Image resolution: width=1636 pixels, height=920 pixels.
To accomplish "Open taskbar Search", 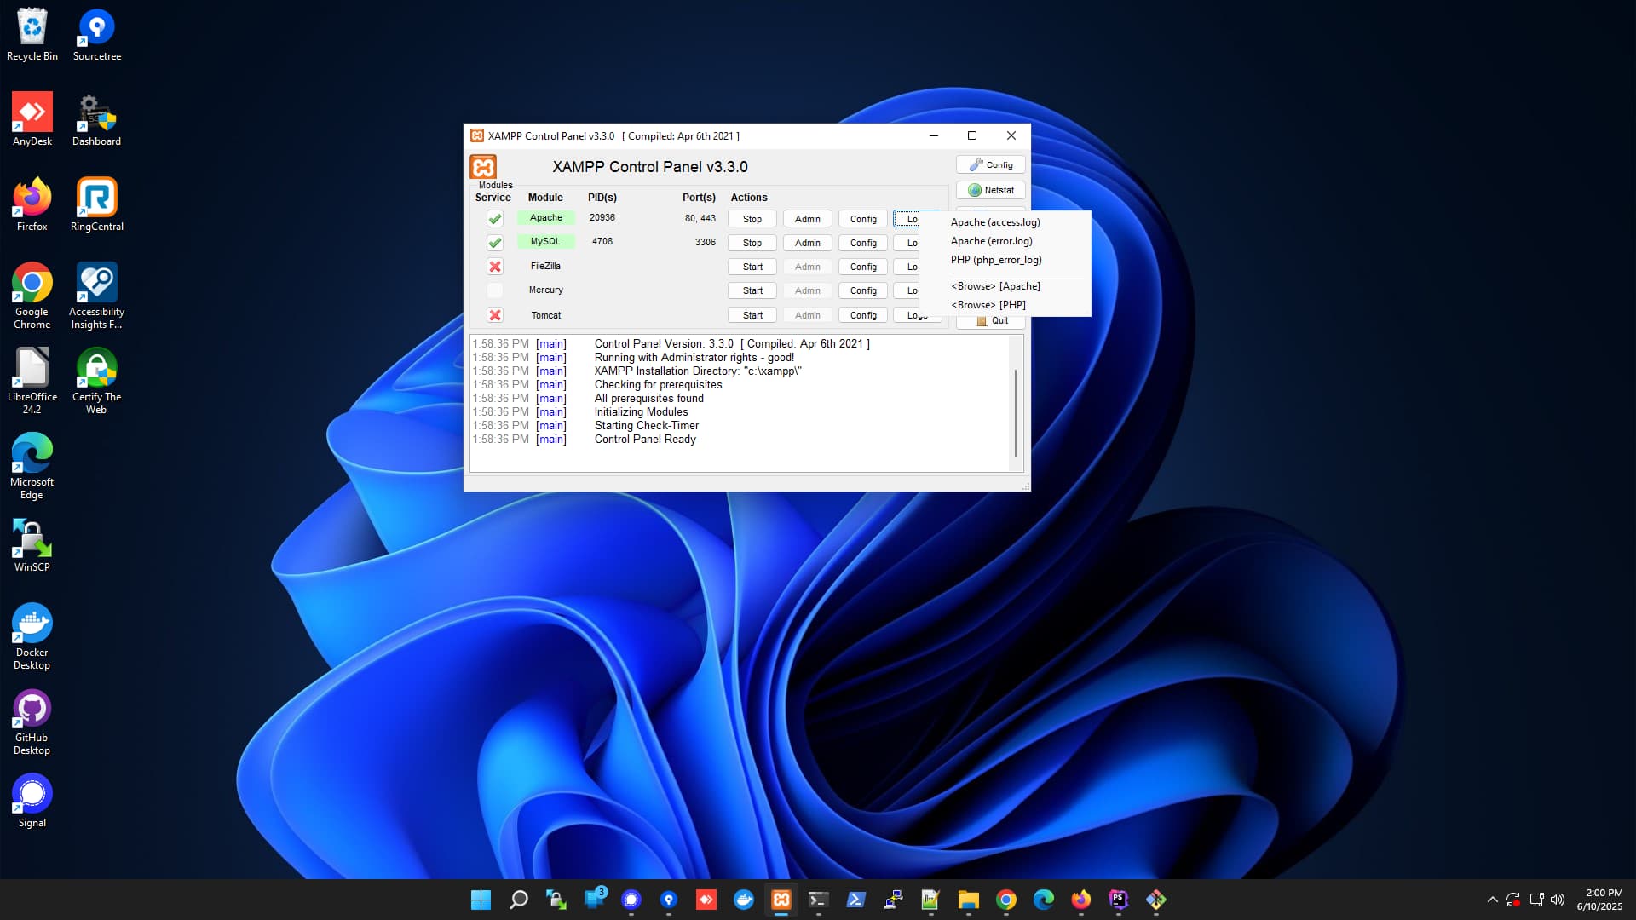I will pyautogui.click(x=518, y=900).
